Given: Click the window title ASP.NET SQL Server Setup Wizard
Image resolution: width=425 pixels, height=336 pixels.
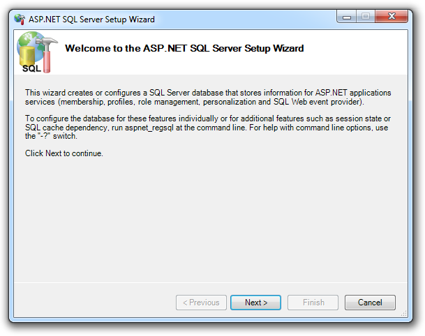Looking at the screenshot, I should [91, 20].
